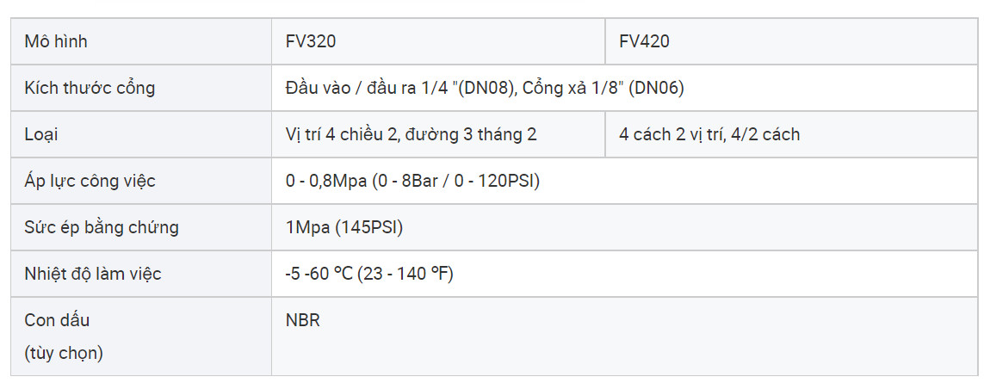The image size is (984, 383).
Task: Select the NBR seal value cell
Action: click(303, 320)
